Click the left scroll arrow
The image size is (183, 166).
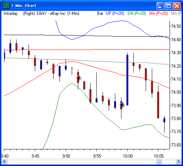tap(4, 161)
